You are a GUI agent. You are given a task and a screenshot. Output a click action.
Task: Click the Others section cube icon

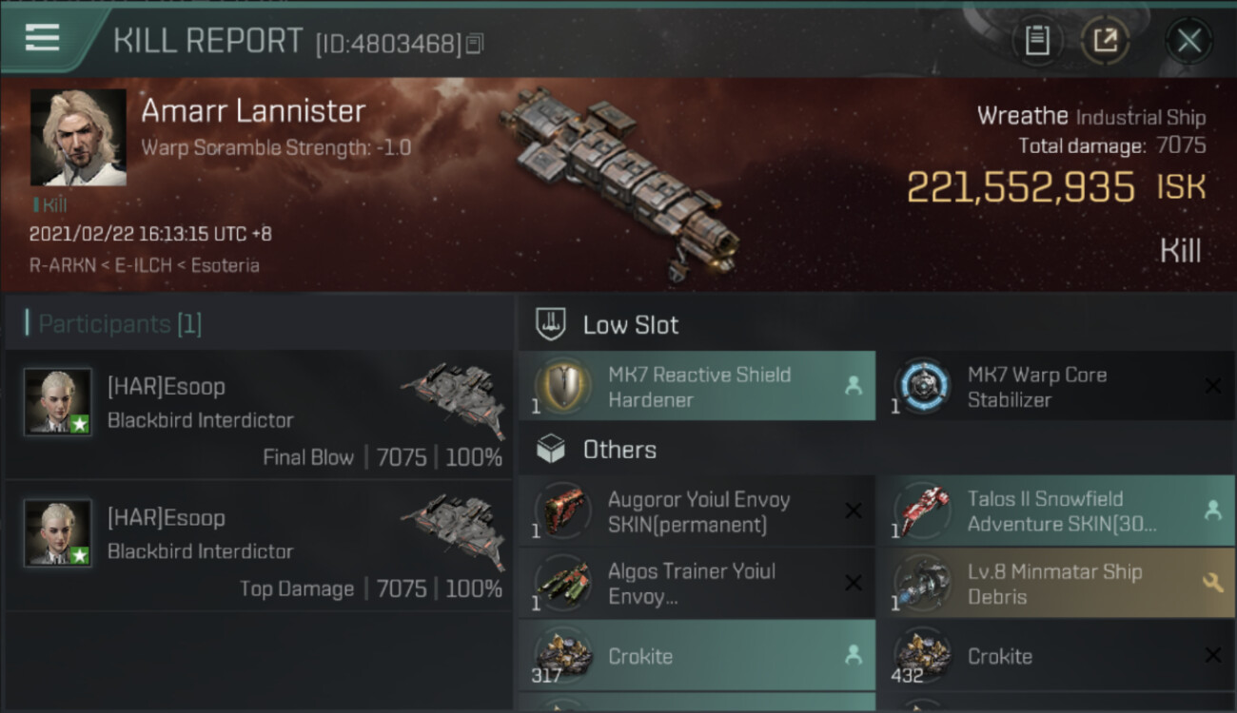pyautogui.click(x=551, y=450)
